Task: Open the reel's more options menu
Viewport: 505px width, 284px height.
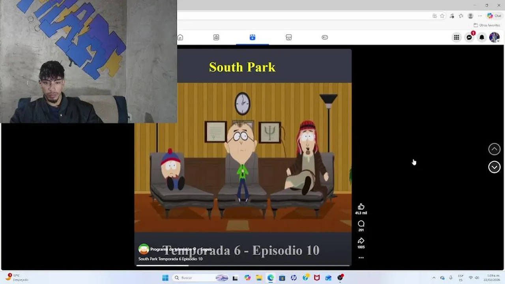Action: 361,258
